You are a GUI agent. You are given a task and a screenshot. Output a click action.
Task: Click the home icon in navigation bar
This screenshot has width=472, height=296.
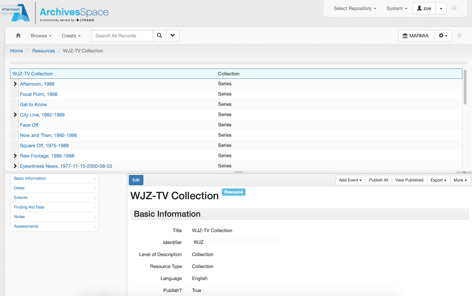tap(18, 35)
